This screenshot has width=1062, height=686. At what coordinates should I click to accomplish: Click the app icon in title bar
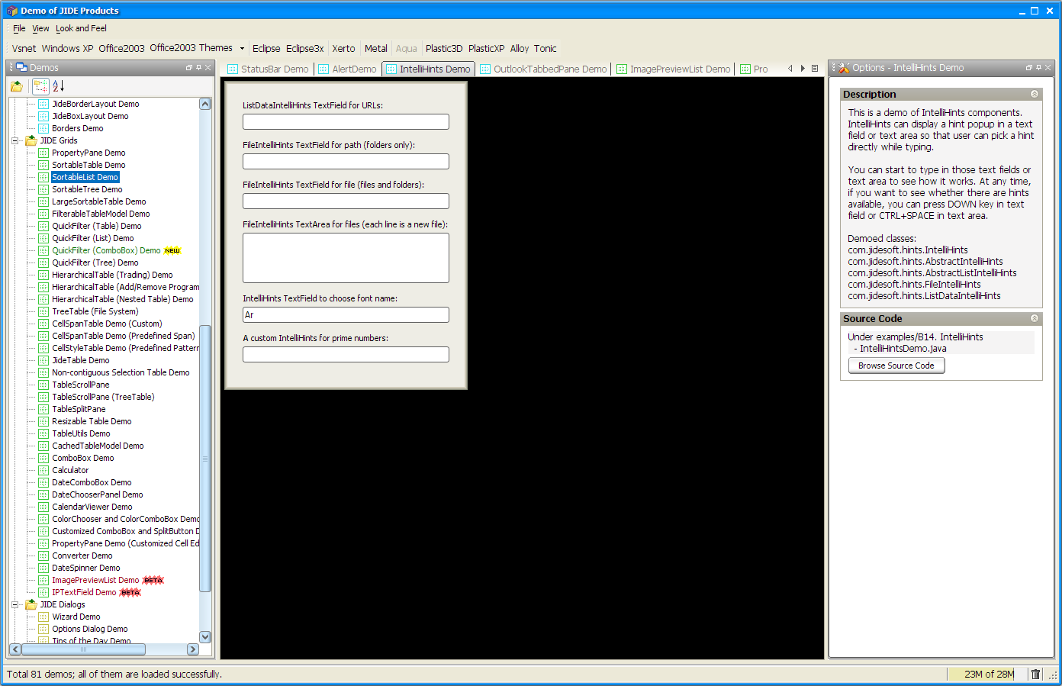click(11, 11)
